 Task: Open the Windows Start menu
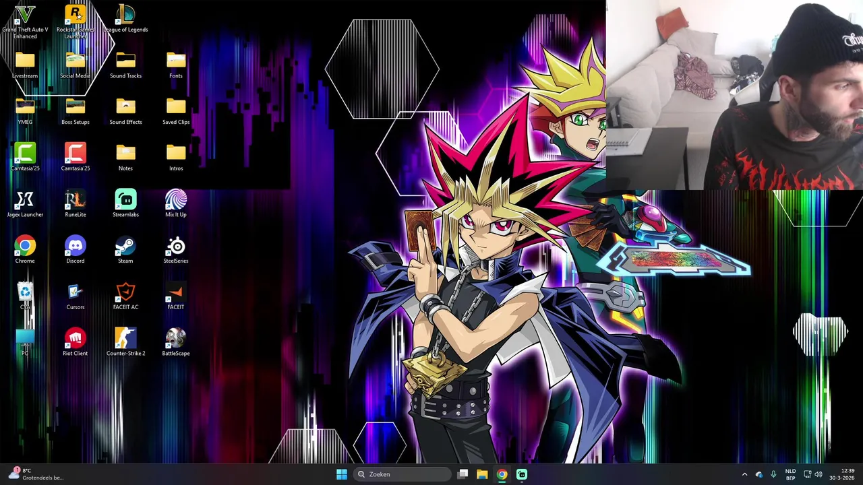point(342,474)
